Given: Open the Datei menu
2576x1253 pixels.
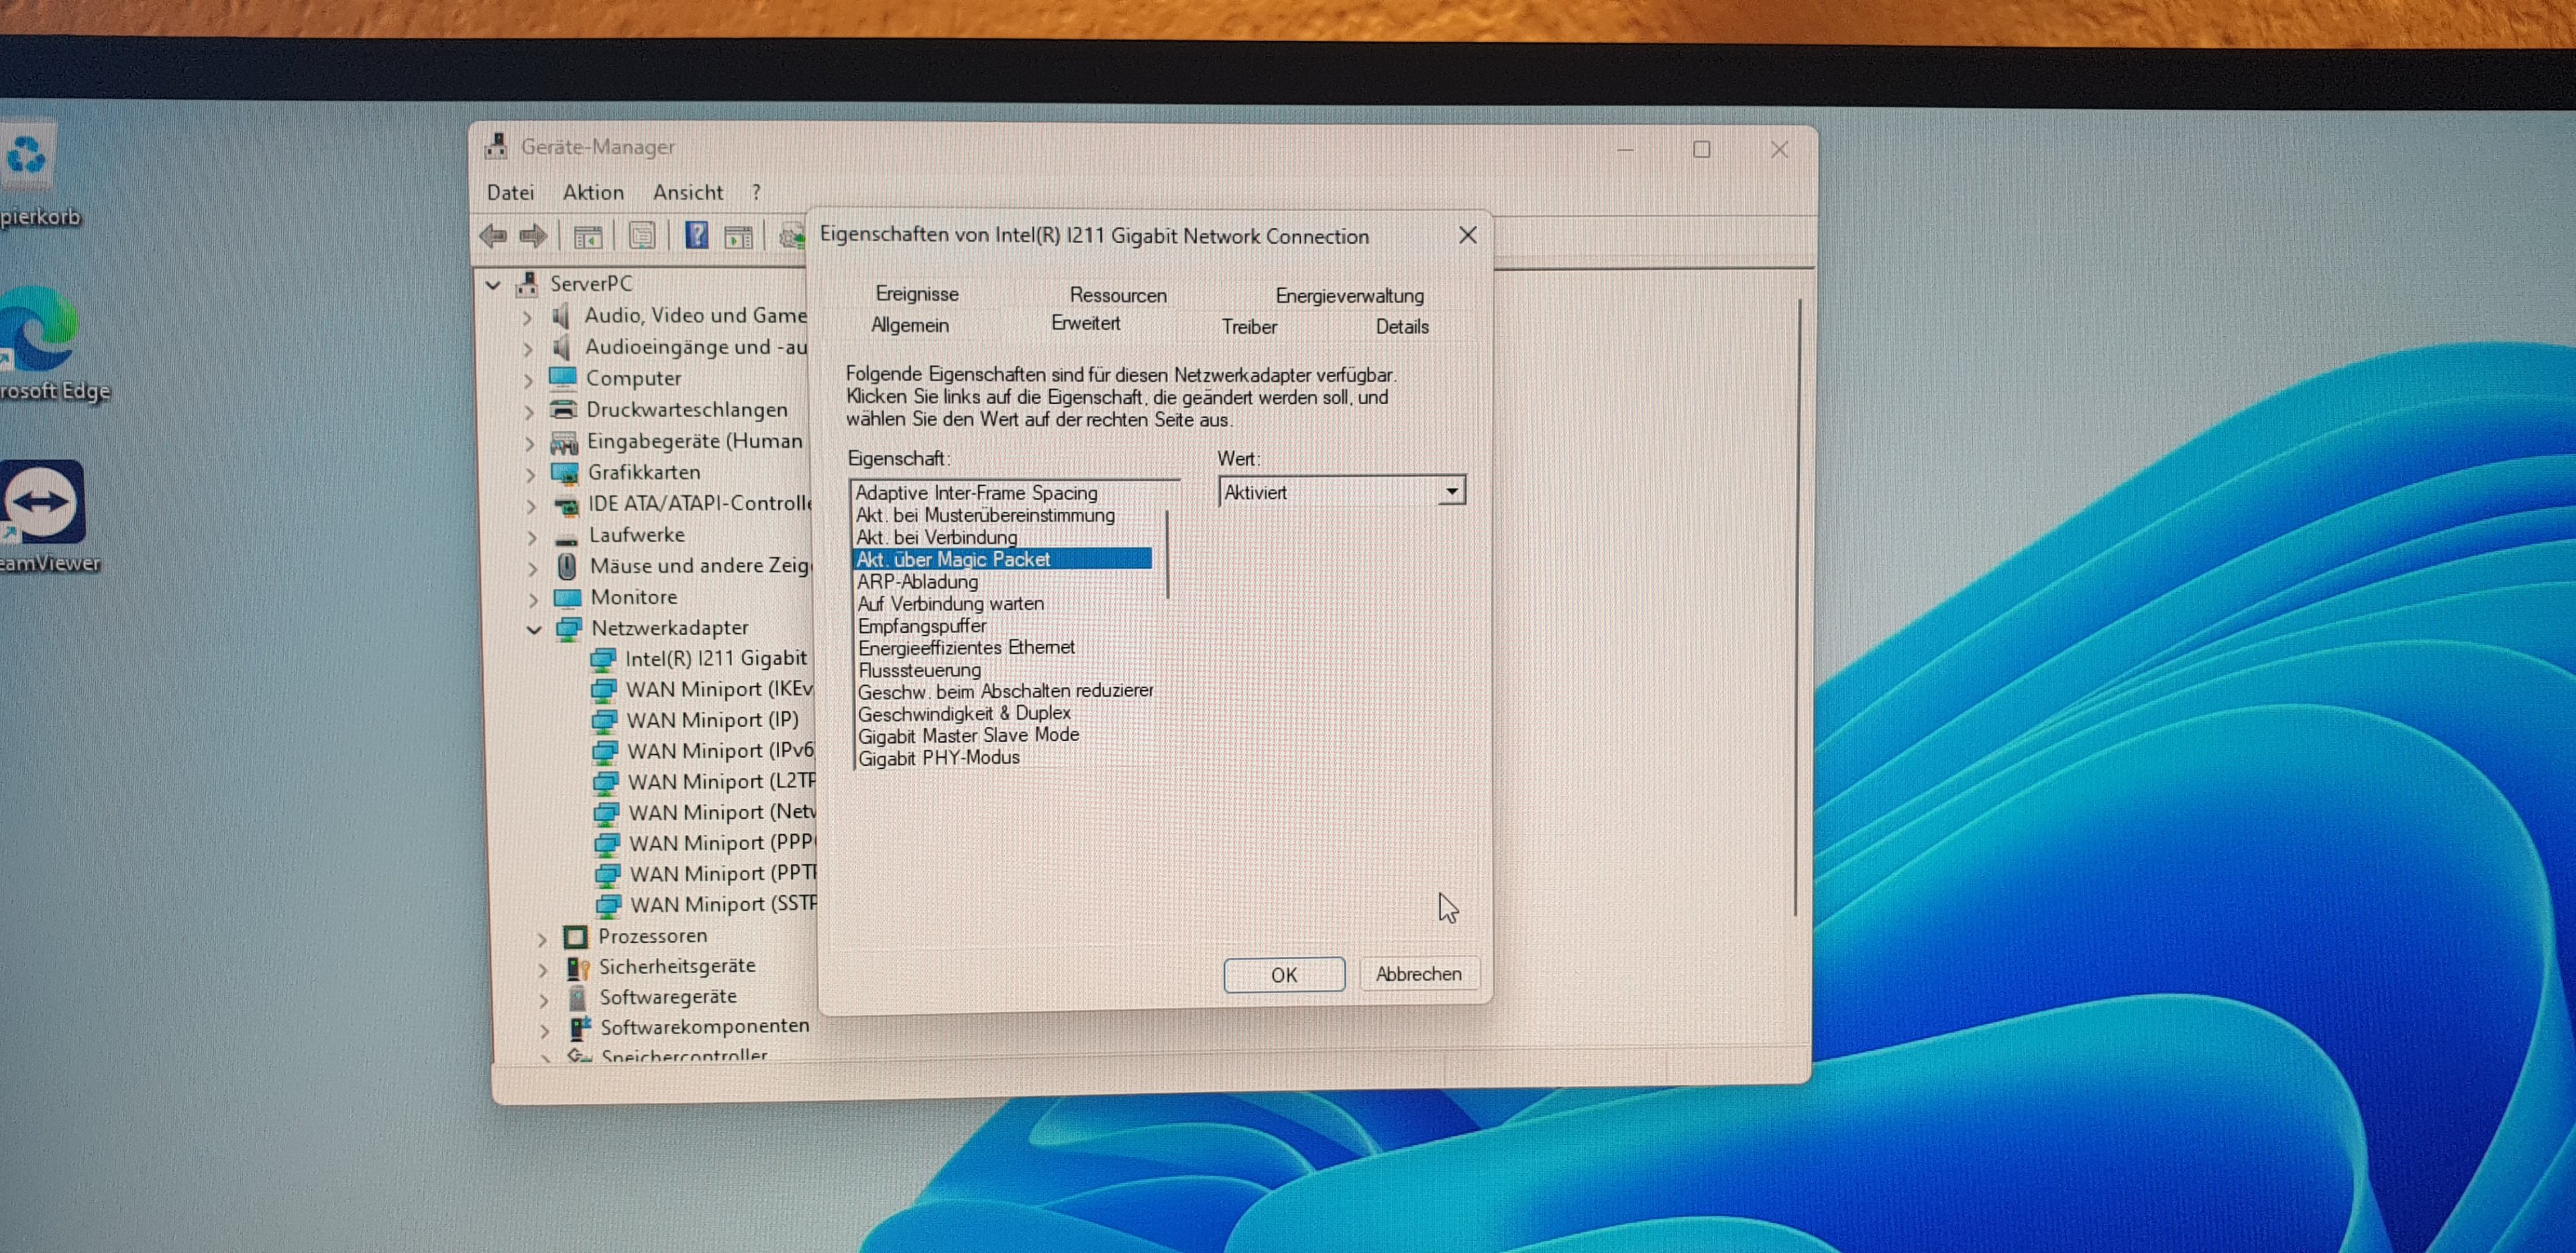Looking at the screenshot, I should [510, 192].
